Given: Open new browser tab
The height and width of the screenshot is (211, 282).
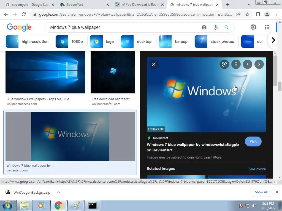Looking at the screenshot, I should (x=228, y=5).
